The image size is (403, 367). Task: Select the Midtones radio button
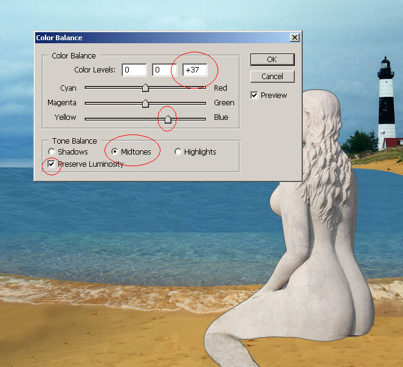(115, 152)
